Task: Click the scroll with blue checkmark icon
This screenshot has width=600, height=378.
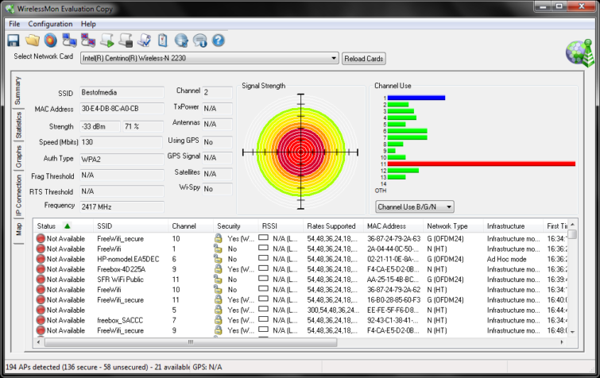Action: (x=145, y=40)
